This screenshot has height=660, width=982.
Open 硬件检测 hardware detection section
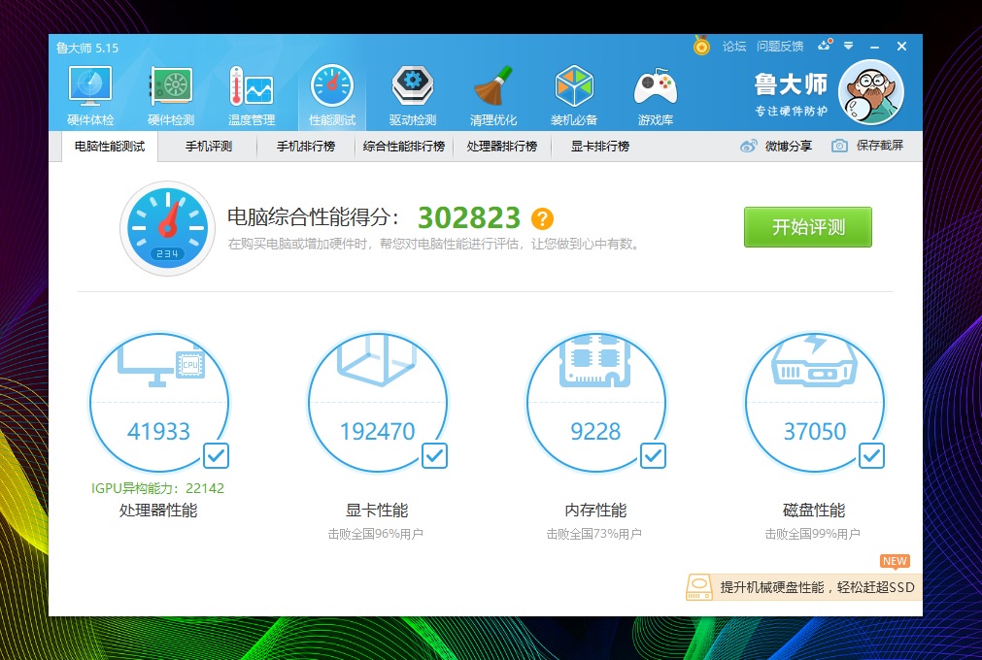pyautogui.click(x=170, y=95)
